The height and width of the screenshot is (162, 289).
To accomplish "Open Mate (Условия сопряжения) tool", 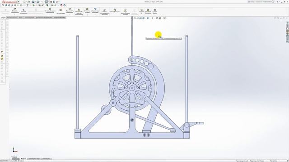I will tap(23, 11).
